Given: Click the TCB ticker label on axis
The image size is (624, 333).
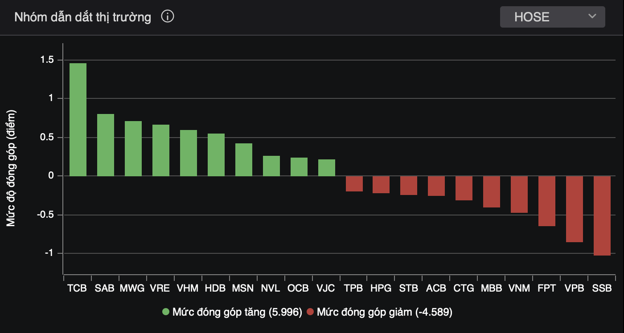Looking at the screenshot, I should coord(77,288).
